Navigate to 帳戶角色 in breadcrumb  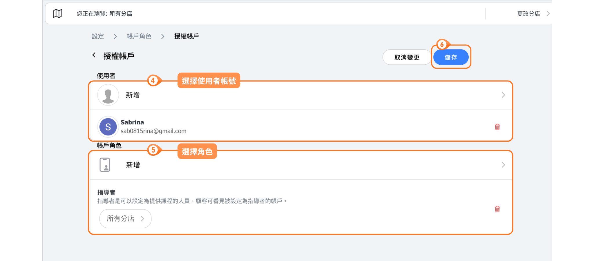(x=139, y=36)
